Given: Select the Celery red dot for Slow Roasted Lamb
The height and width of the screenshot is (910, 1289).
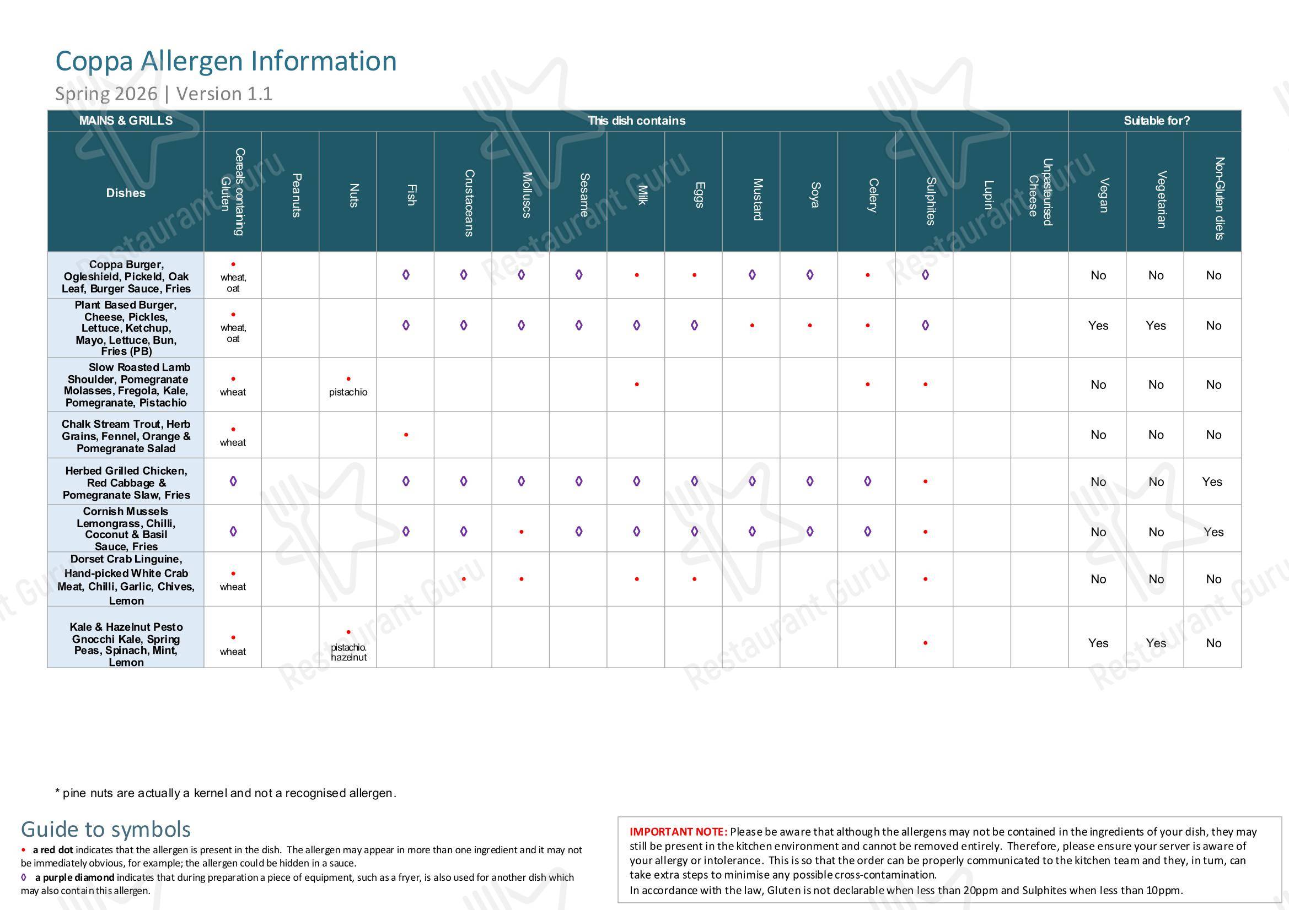Looking at the screenshot, I should (x=868, y=384).
